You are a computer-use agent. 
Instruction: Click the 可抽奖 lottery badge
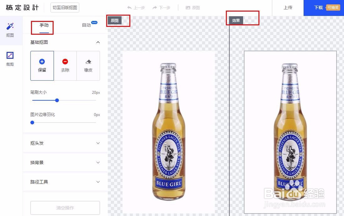pos(333,8)
